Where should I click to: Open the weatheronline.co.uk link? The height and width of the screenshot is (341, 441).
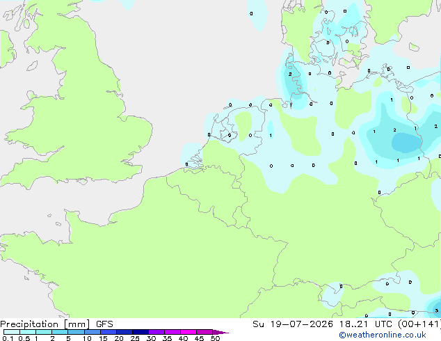pos(383,335)
